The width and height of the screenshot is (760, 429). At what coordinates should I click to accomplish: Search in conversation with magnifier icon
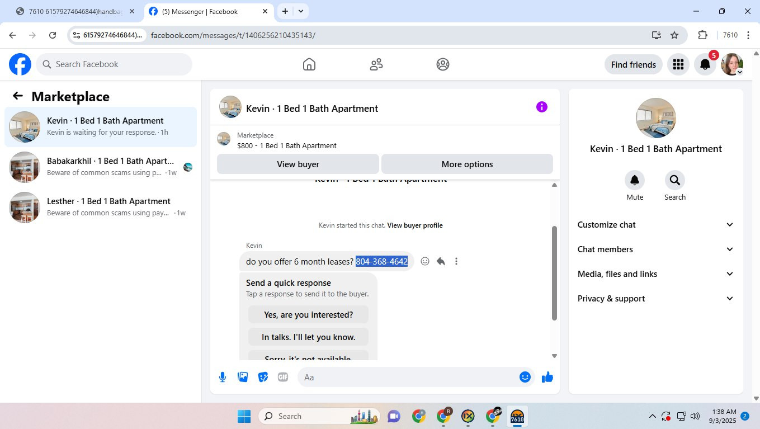(675, 180)
